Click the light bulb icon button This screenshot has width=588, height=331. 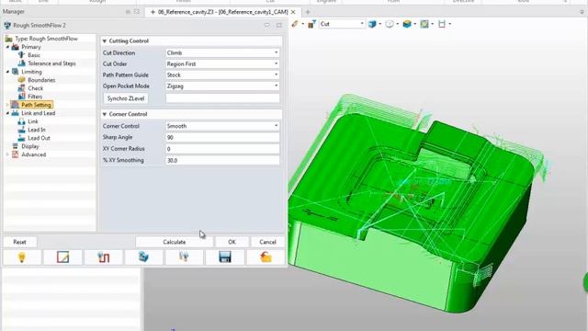pyautogui.click(x=22, y=257)
